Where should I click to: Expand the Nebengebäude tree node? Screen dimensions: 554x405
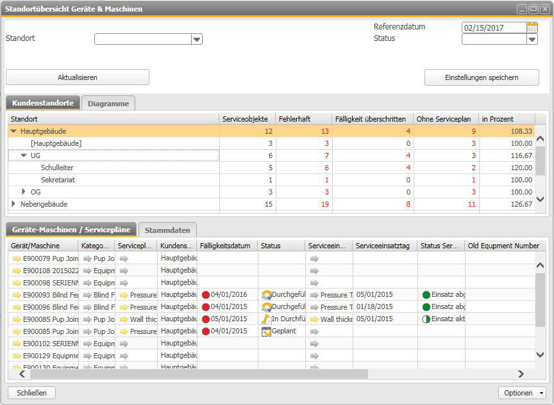[x=13, y=204]
